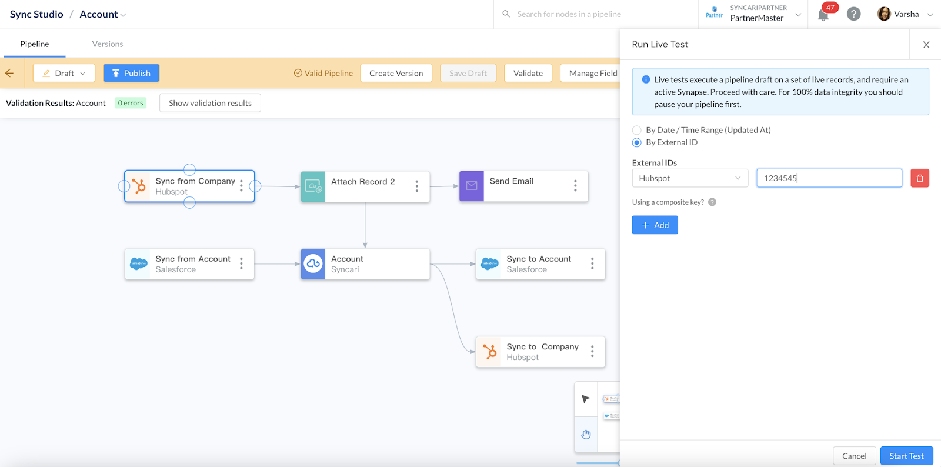Image resolution: width=941 pixels, height=467 pixels.
Task: Go to Sync Studio breadcrumb link
Action: 36,14
